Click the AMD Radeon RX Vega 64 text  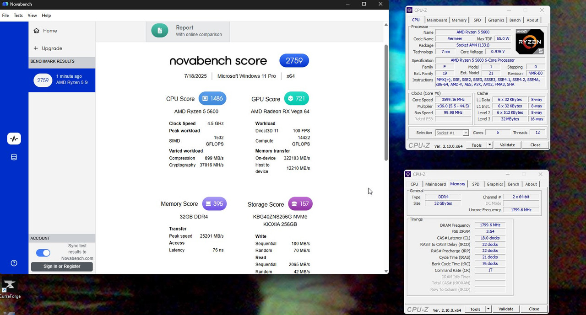[280, 112]
